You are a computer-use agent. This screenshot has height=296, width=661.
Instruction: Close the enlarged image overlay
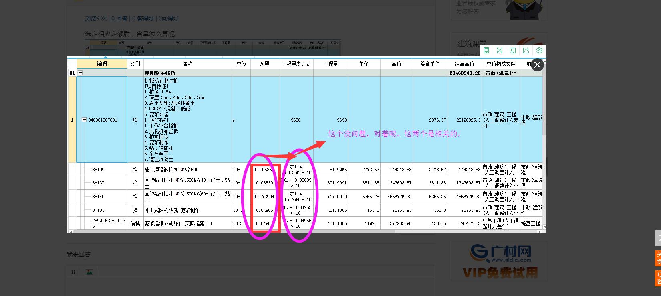coord(537,65)
